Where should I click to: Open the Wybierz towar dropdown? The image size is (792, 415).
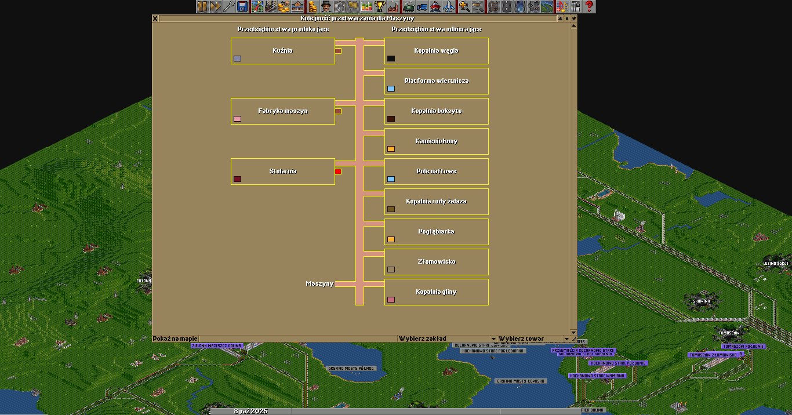click(530, 338)
